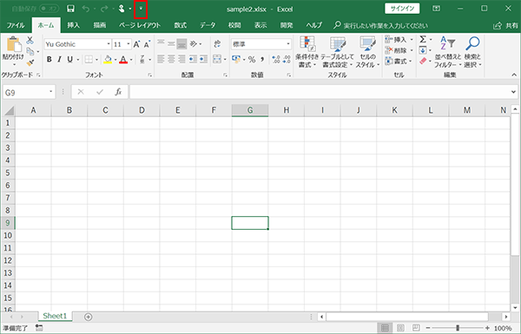The width and height of the screenshot is (521, 334).
Task: Click the Copy icon
Action: tap(30, 51)
